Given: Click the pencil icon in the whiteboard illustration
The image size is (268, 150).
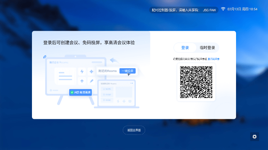Looking at the screenshot, I should (x=92, y=81).
